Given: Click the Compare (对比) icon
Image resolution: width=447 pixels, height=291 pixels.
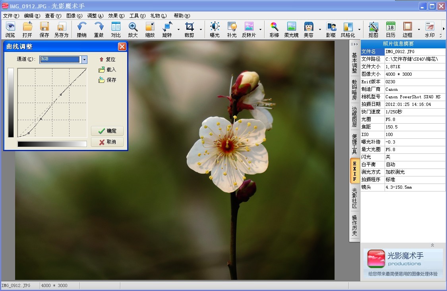Looking at the screenshot, I should [116, 29].
